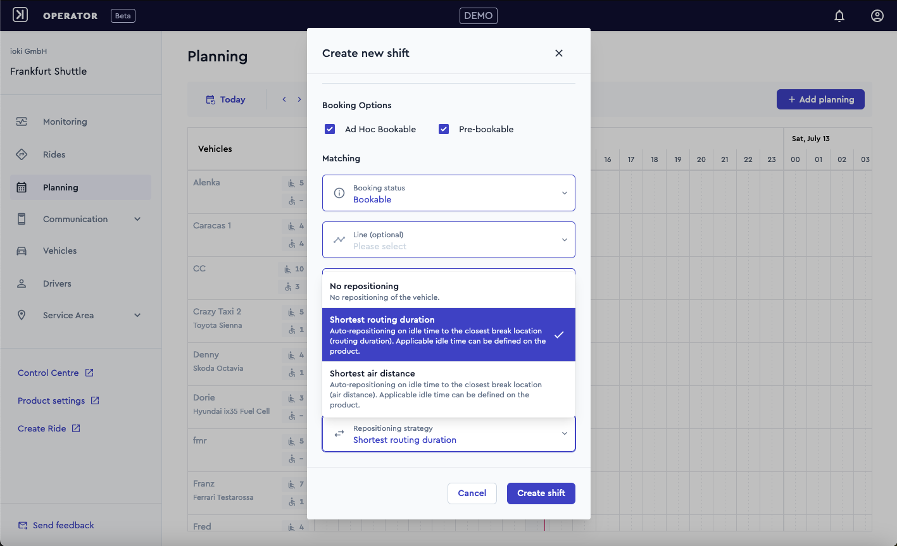Click the Drivers person icon

coord(22,283)
